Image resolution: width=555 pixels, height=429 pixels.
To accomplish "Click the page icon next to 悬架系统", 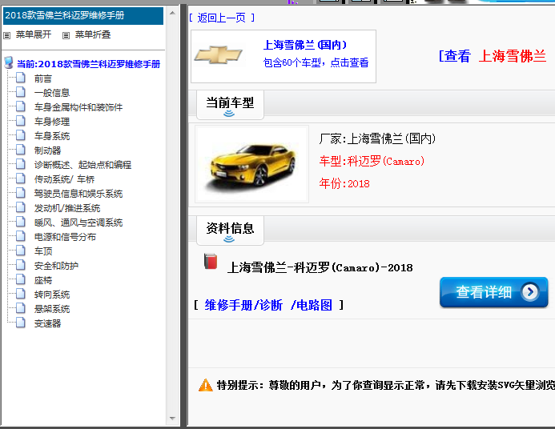I will coord(21,308).
